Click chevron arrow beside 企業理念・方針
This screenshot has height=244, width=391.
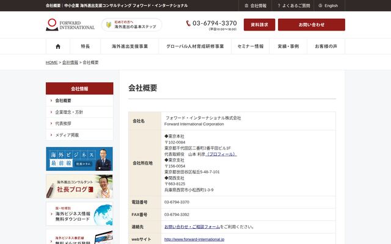(x=51, y=112)
